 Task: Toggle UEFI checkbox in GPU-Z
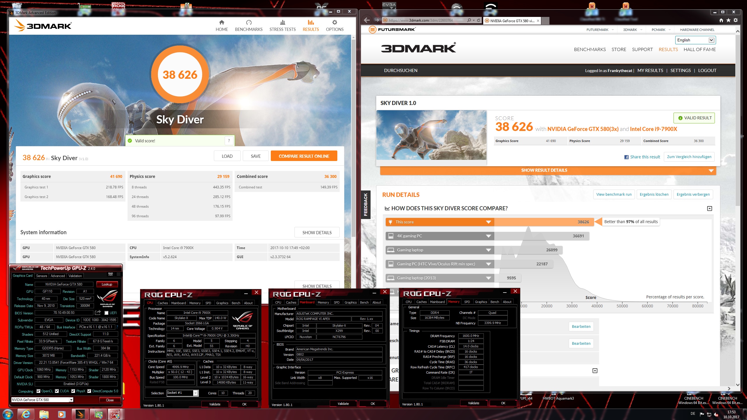click(x=107, y=313)
